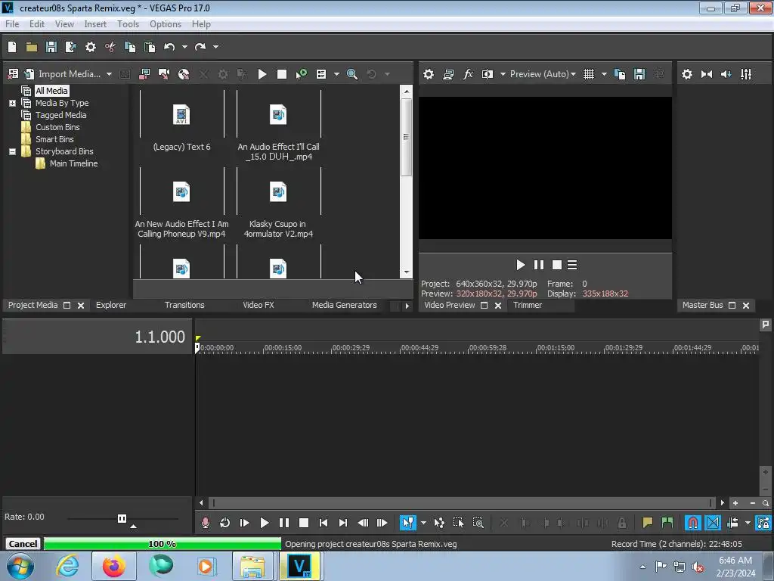The image size is (774, 581).
Task: Undo the last action
Action: tap(169, 47)
